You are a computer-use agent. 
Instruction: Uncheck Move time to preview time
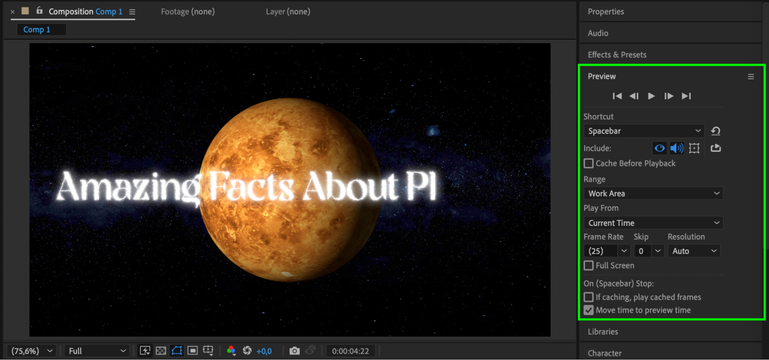[589, 310]
